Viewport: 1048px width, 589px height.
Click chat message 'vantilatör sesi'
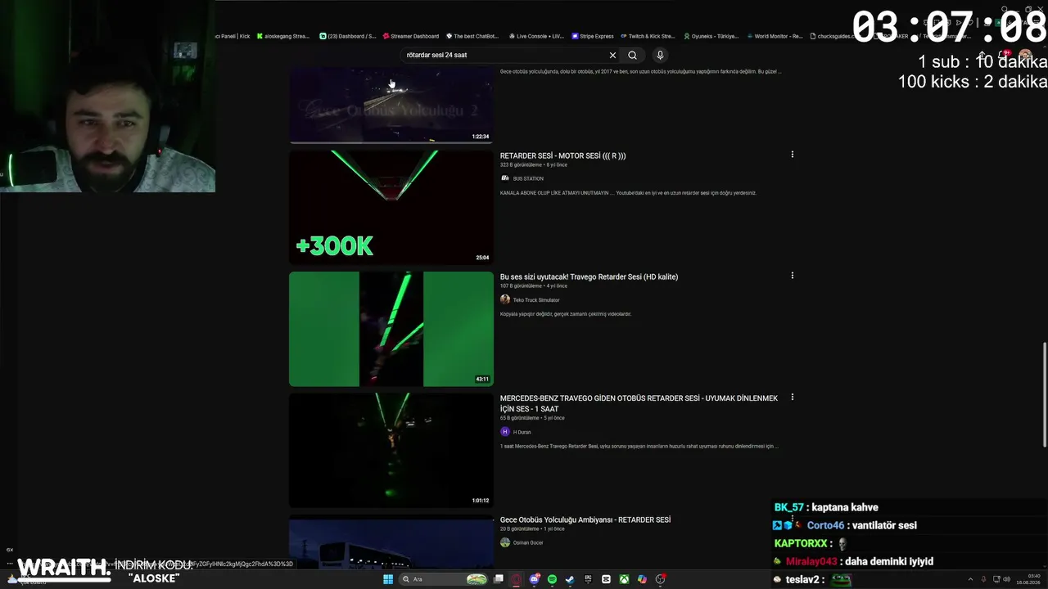(x=884, y=525)
